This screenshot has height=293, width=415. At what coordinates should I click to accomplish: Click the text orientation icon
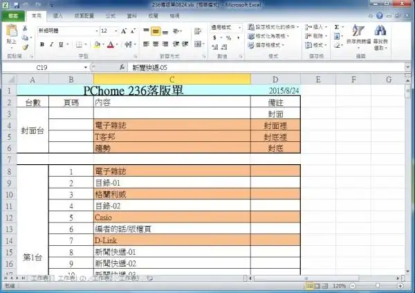(176, 31)
